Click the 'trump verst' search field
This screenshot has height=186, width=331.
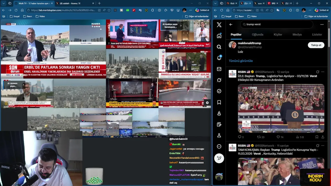[x=276, y=24]
